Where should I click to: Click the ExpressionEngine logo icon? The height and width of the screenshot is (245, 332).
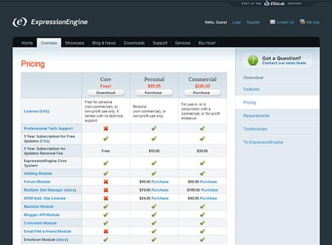coord(20,22)
